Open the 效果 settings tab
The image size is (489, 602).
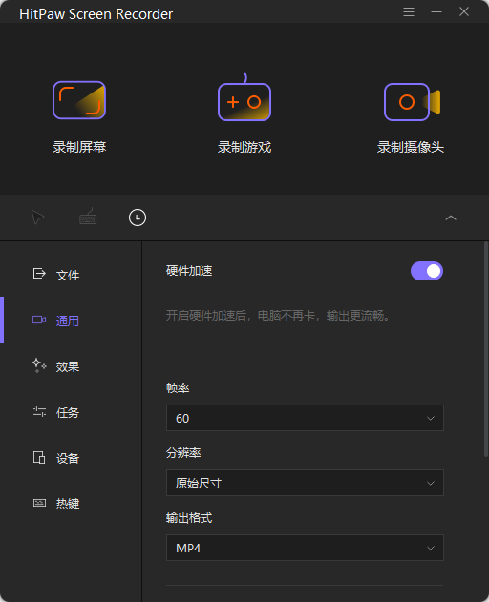(x=56, y=366)
